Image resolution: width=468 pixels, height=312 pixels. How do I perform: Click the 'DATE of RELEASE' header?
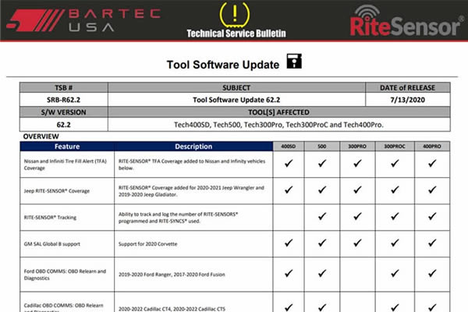click(x=407, y=88)
